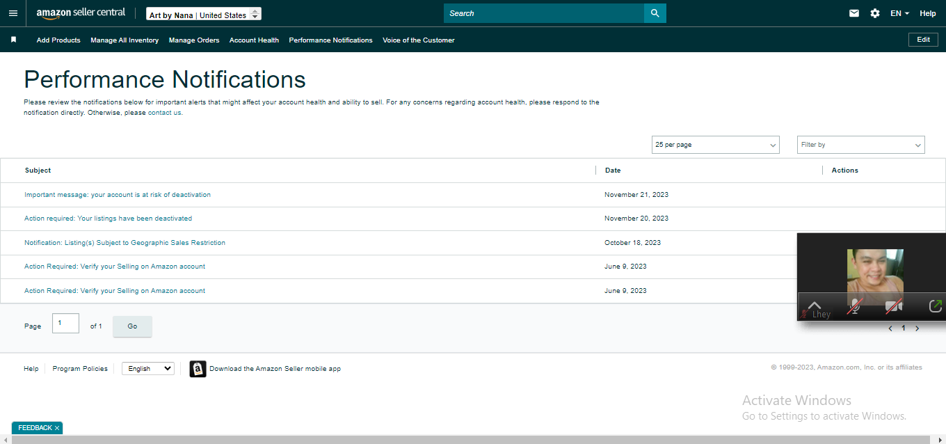Image resolution: width=946 pixels, height=444 pixels.
Task: Click share screen icon in call overlay
Action: pos(936,306)
